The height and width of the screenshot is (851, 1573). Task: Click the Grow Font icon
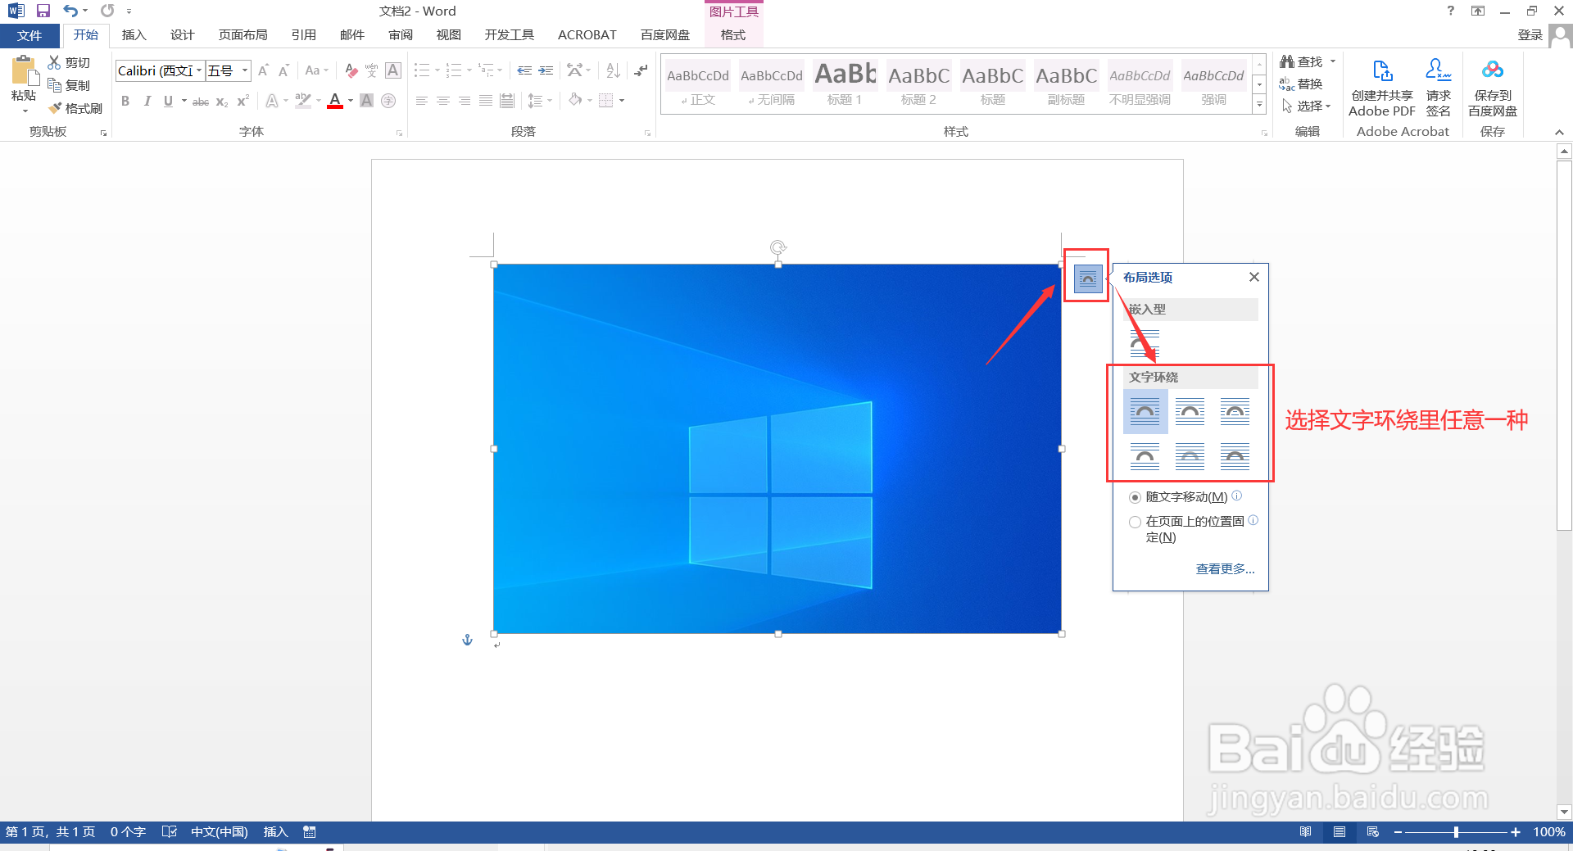click(x=263, y=70)
